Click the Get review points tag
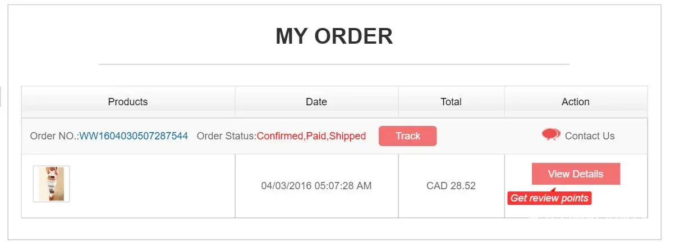The height and width of the screenshot is (248, 675). pyautogui.click(x=549, y=198)
